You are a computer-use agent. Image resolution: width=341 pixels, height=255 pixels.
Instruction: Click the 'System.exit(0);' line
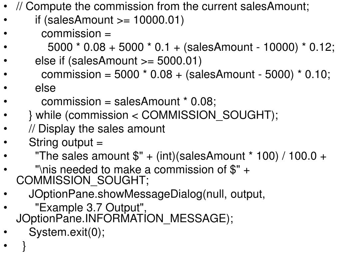tap(67, 232)
